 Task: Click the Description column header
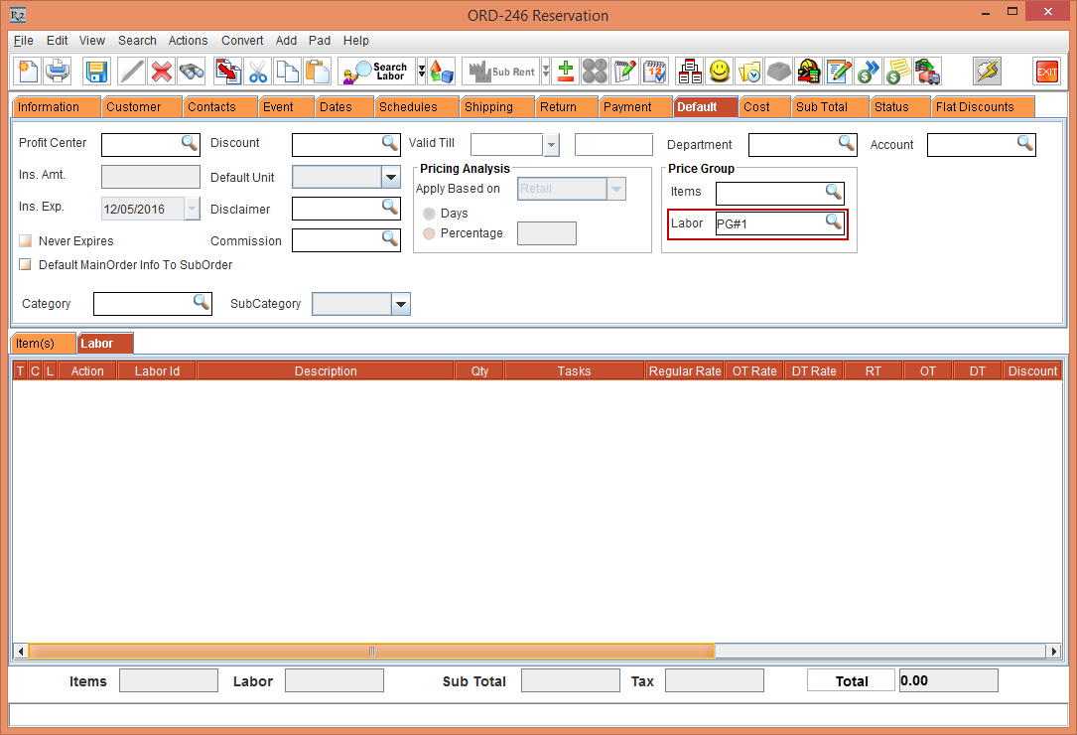326,371
